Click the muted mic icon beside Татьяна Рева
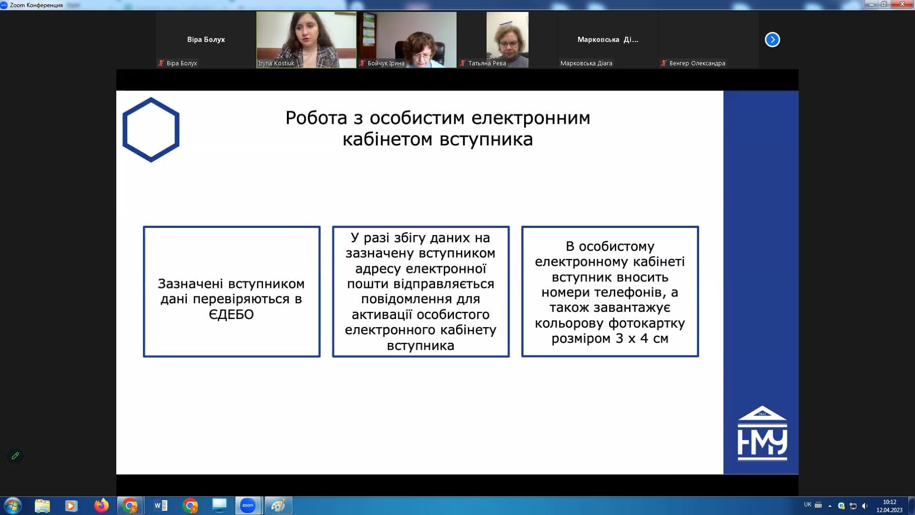The image size is (915, 515). click(463, 63)
